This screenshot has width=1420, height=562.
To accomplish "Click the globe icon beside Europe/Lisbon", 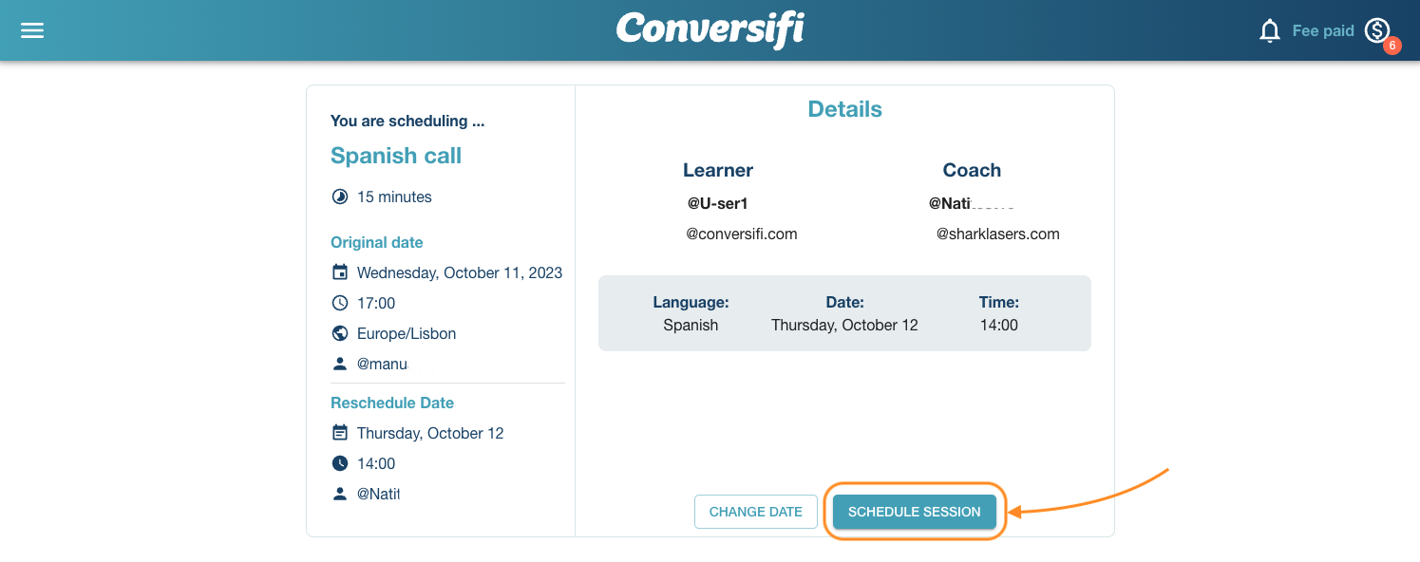I will 340,333.
